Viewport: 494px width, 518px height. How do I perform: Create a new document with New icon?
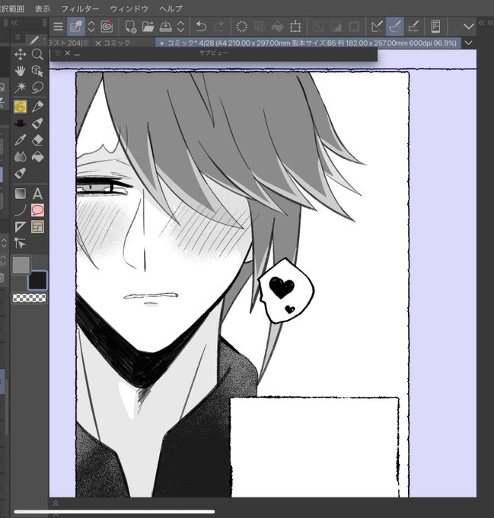(x=131, y=27)
